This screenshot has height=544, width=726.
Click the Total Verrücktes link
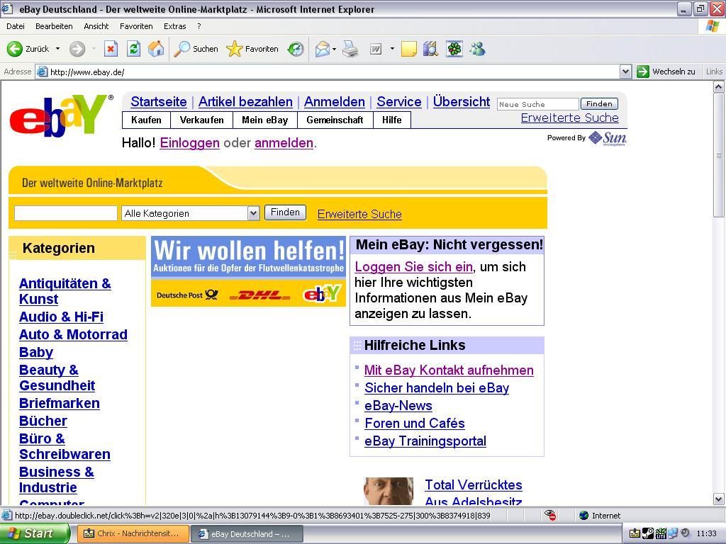pos(473,484)
